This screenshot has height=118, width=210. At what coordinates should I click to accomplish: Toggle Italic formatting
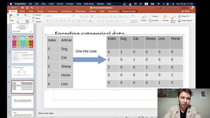(x=52, y=20)
